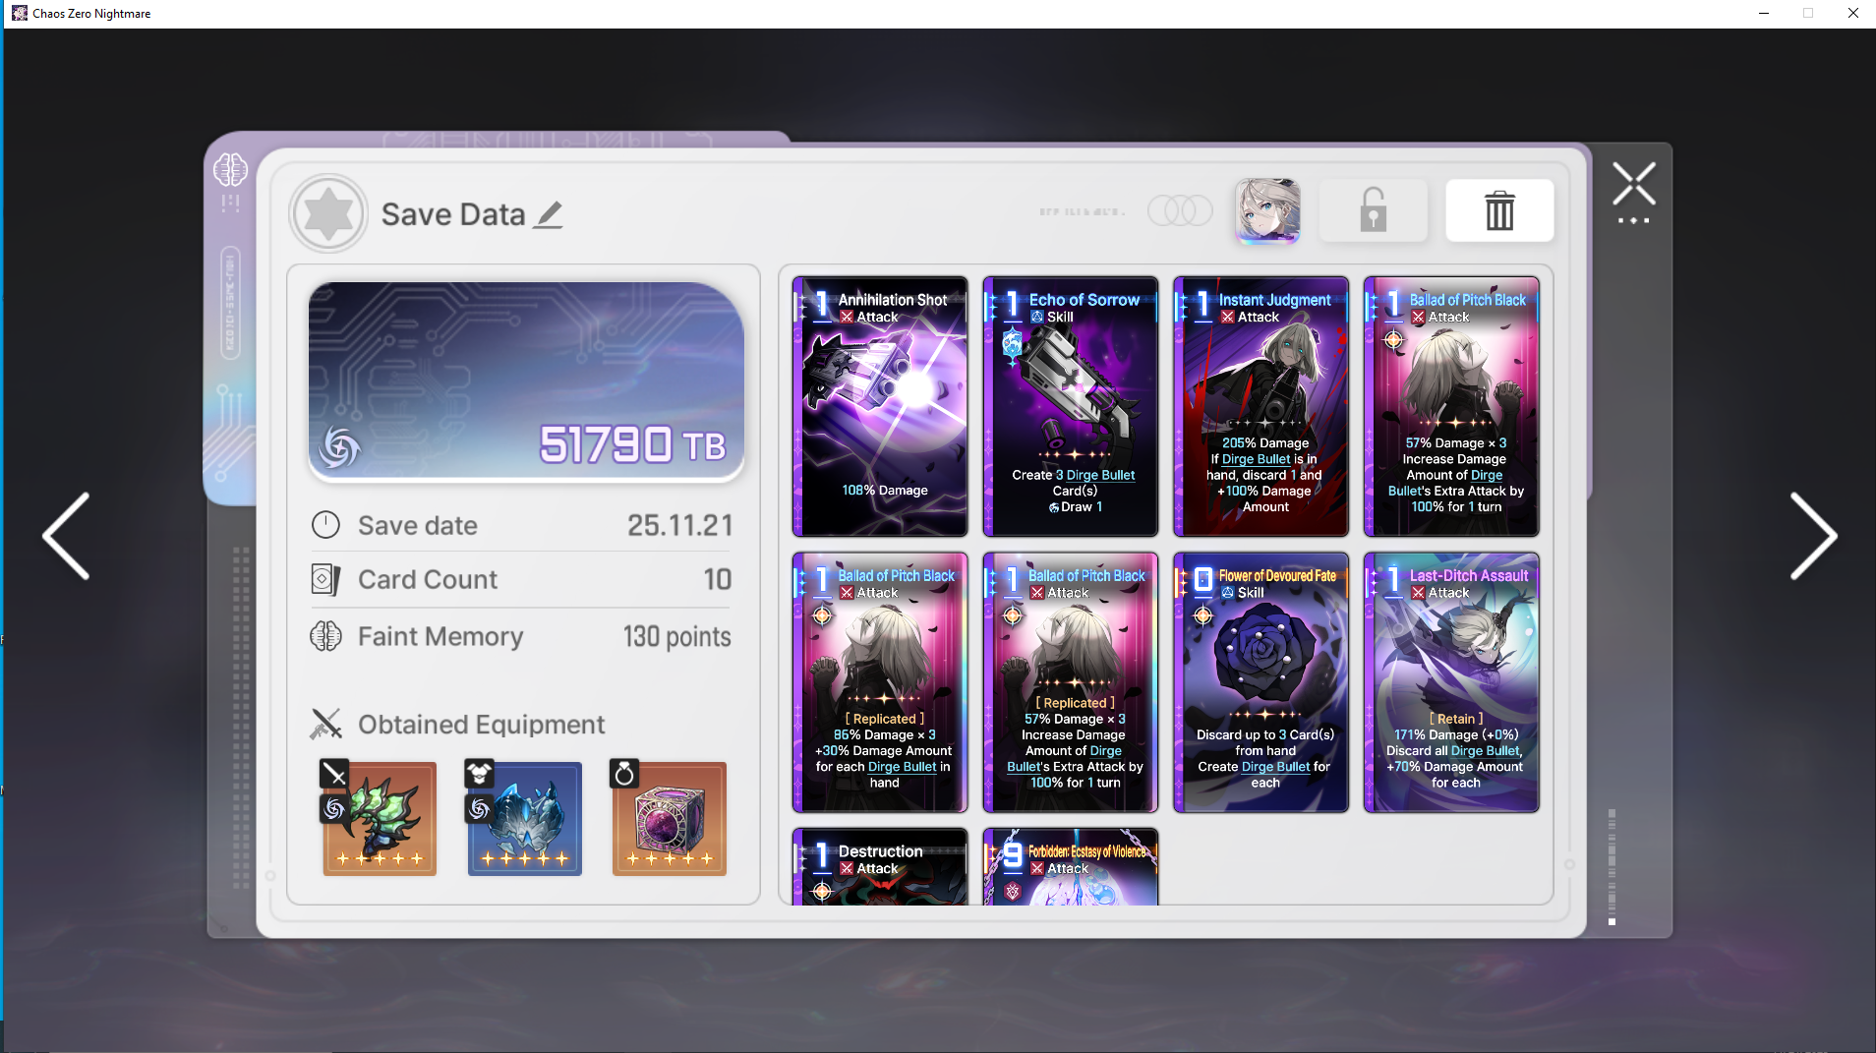This screenshot has height=1053, width=1876.
Task: Click the 51790 TB banner
Action: [x=526, y=381]
